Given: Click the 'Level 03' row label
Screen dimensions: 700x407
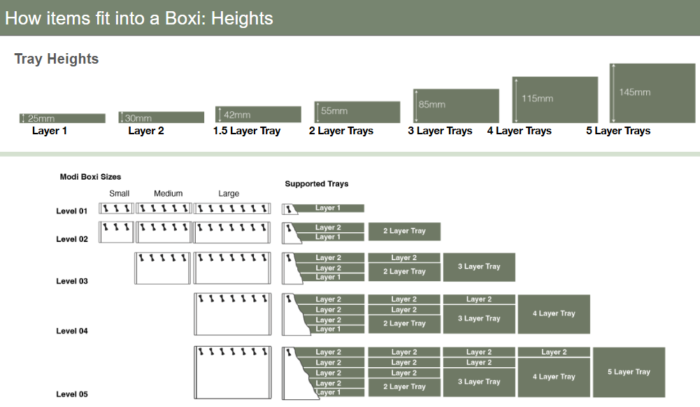Looking at the screenshot, I should click(x=72, y=281).
